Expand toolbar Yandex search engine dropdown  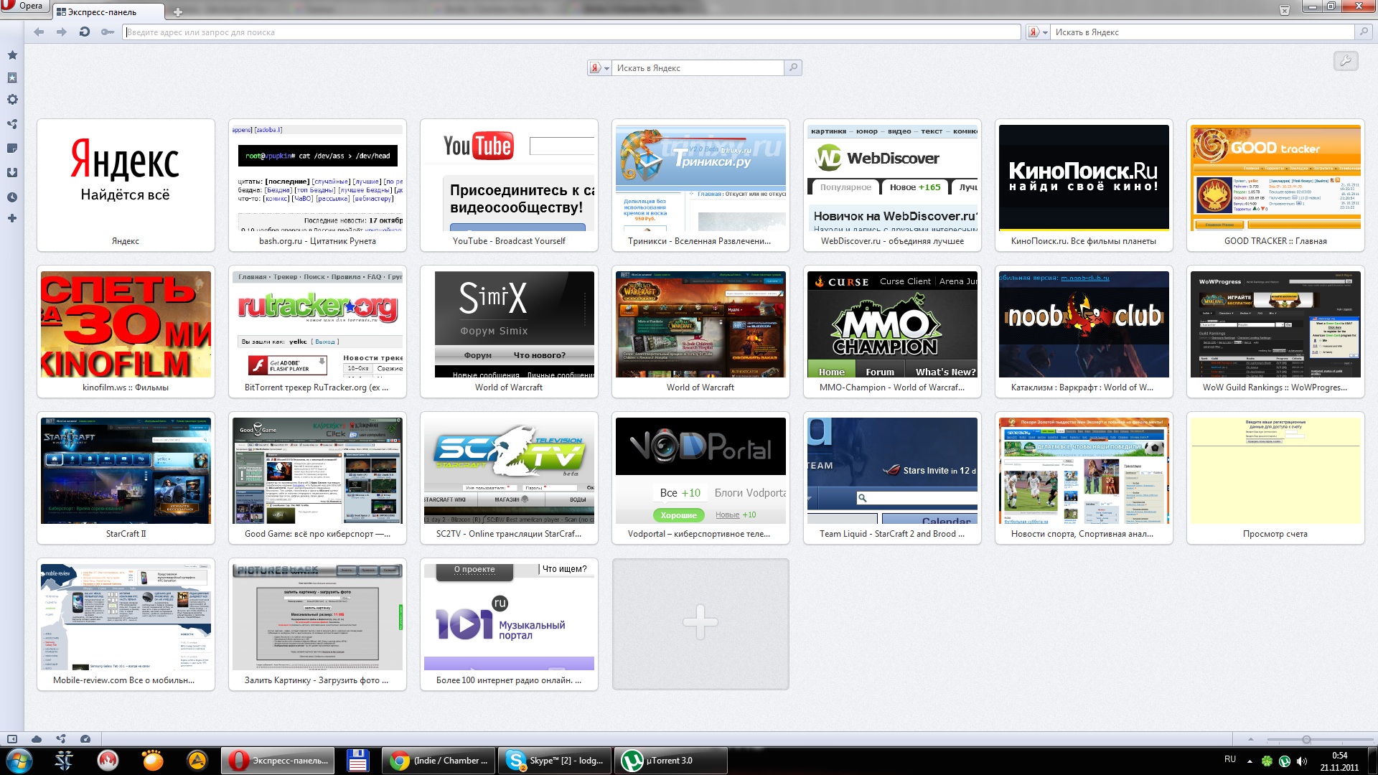click(1038, 32)
